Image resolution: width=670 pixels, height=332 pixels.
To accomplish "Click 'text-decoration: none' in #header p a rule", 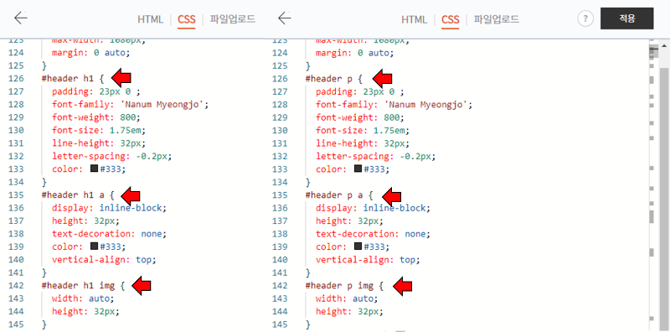I will (373, 234).
